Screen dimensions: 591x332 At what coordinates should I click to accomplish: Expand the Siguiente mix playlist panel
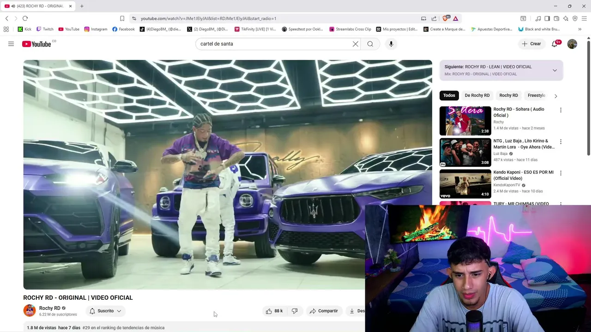point(555,71)
